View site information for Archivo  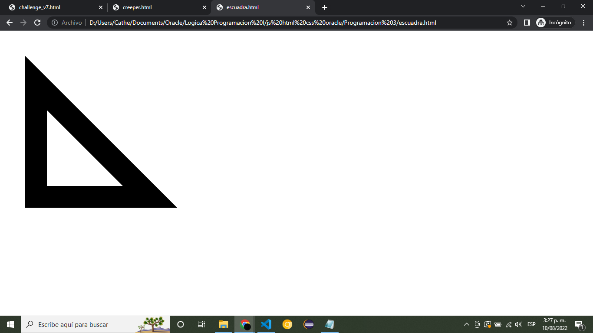[67, 23]
